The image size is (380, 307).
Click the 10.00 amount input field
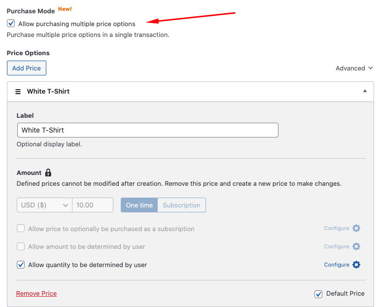point(93,205)
